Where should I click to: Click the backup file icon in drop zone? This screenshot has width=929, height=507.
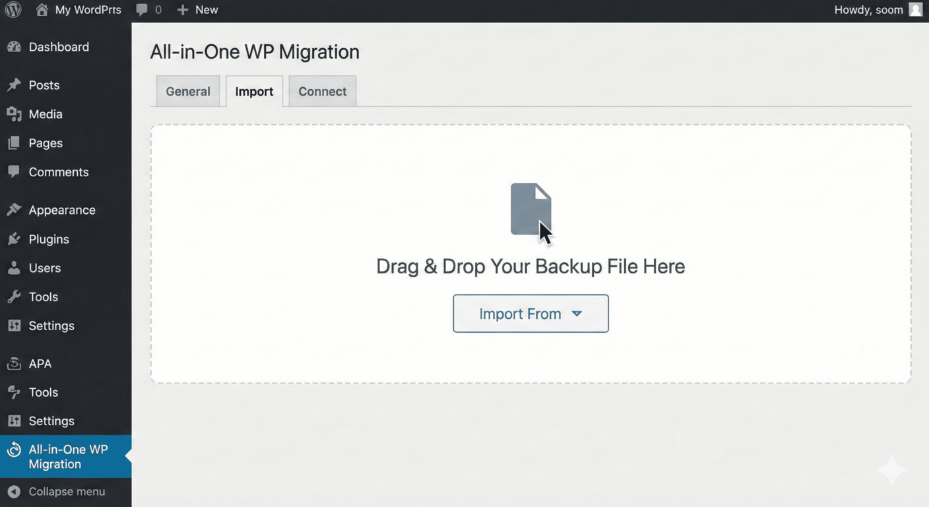pos(530,209)
